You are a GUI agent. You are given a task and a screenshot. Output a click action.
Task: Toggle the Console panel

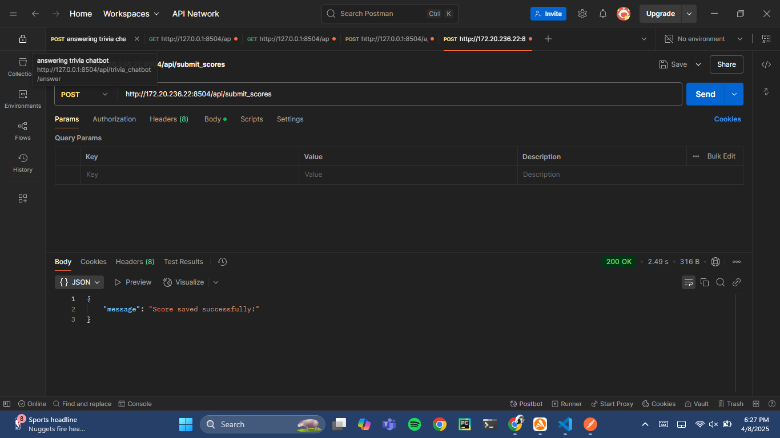(135, 404)
